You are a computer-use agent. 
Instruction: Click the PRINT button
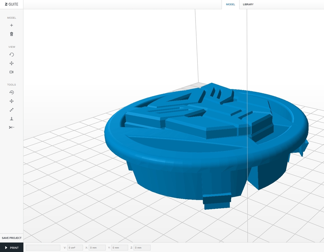point(11,248)
